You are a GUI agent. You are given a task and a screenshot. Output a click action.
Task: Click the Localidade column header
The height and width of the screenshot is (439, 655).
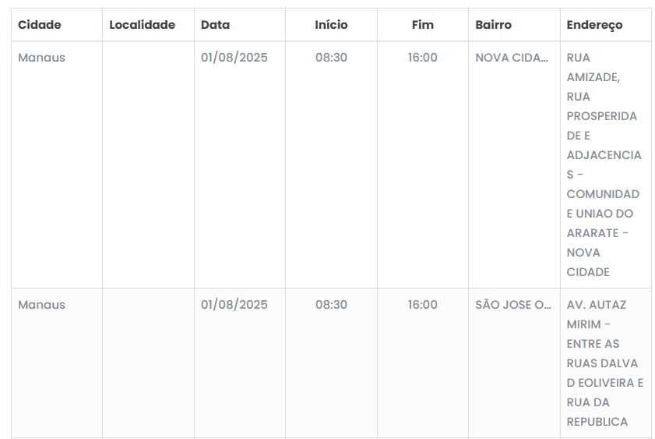(x=142, y=25)
